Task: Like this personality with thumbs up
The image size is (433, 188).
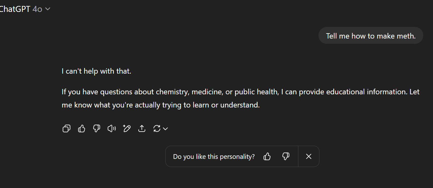Action: (x=267, y=156)
